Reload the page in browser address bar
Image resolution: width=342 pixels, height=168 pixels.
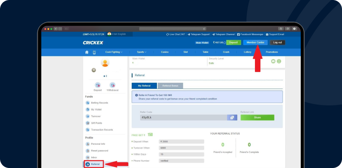pyautogui.click(x=204, y=29)
